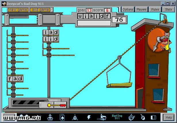
Task: Click the empty word entry field
Action: [94, 23]
